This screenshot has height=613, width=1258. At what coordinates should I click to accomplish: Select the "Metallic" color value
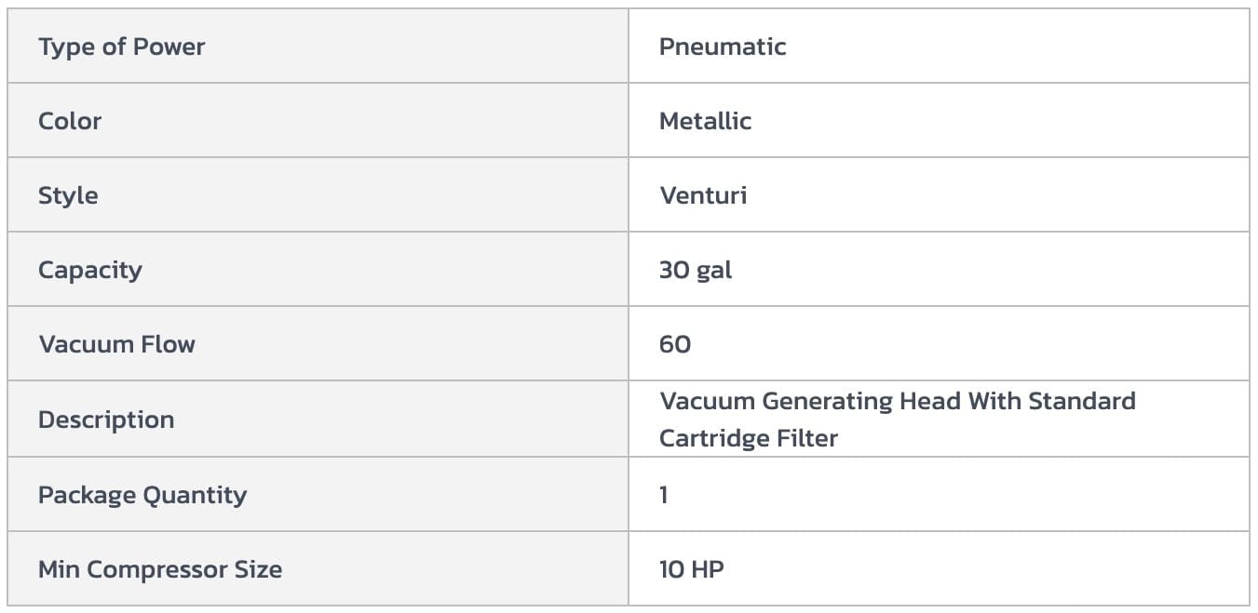pyautogui.click(x=705, y=121)
